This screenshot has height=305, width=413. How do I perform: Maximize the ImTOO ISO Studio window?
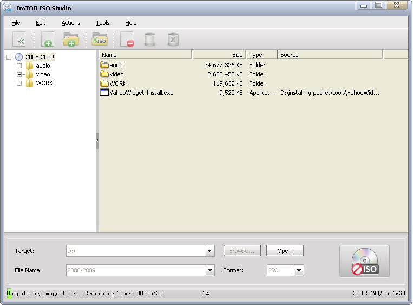[378, 5]
